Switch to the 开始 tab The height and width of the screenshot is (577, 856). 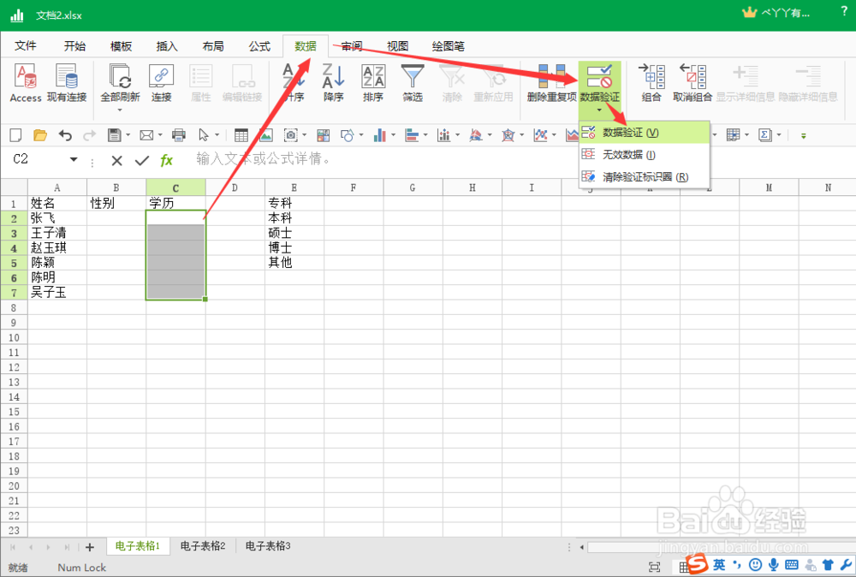[74, 46]
